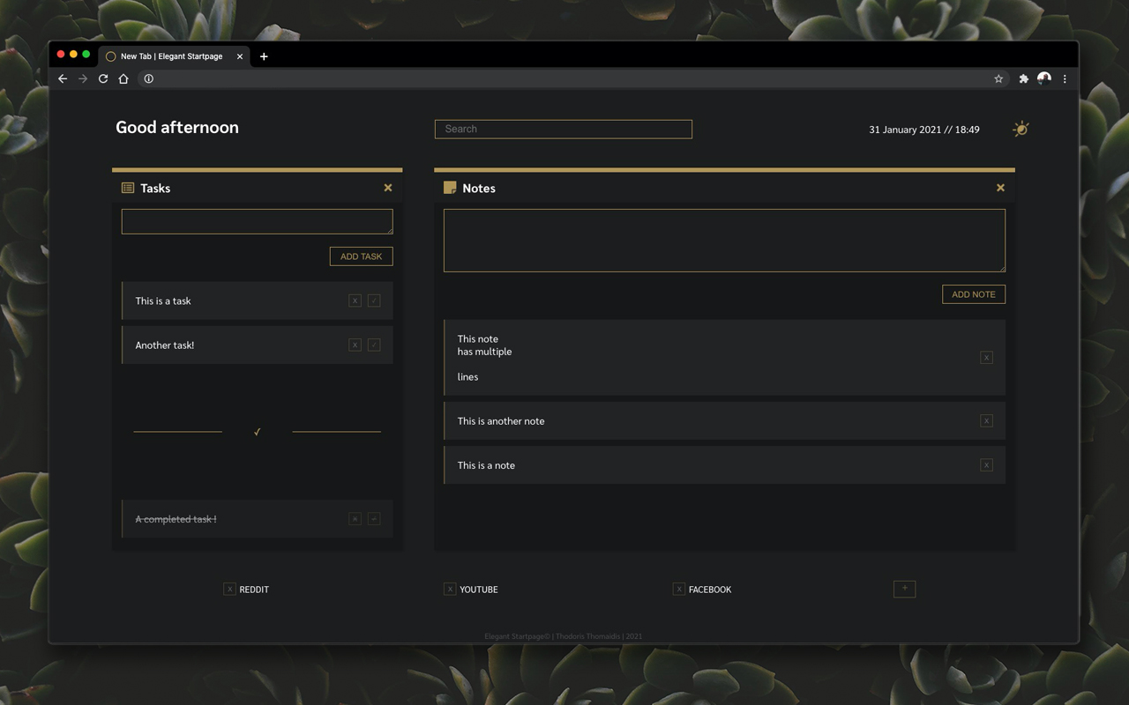
Task: Mark 'Another task!' as complete
Action: [x=374, y=345]
